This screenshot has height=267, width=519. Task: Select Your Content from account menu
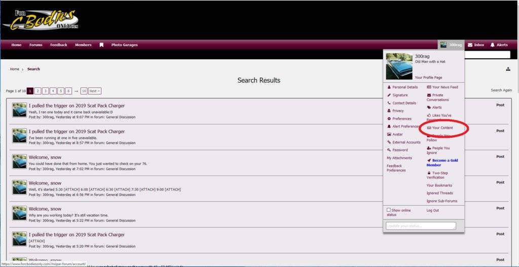[x=442, y=128]
